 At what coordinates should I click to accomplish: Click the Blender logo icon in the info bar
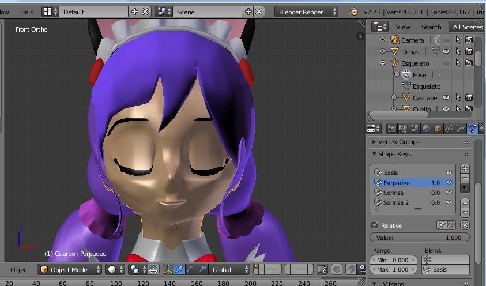[x=353, y=12]
